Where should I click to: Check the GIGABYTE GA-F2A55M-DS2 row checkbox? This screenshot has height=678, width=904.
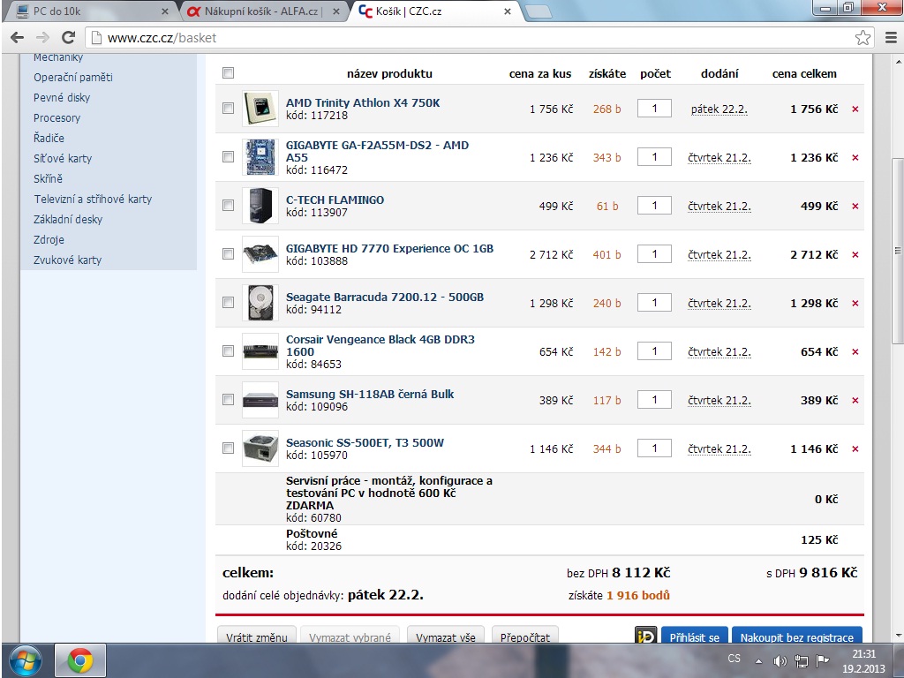229,156
